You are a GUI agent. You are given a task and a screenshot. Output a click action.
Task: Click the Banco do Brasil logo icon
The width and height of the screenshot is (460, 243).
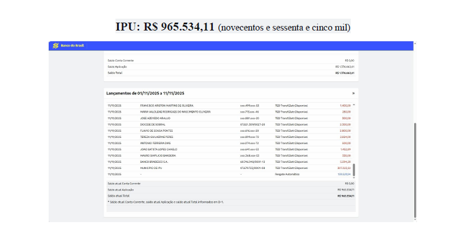click(55, 45)
